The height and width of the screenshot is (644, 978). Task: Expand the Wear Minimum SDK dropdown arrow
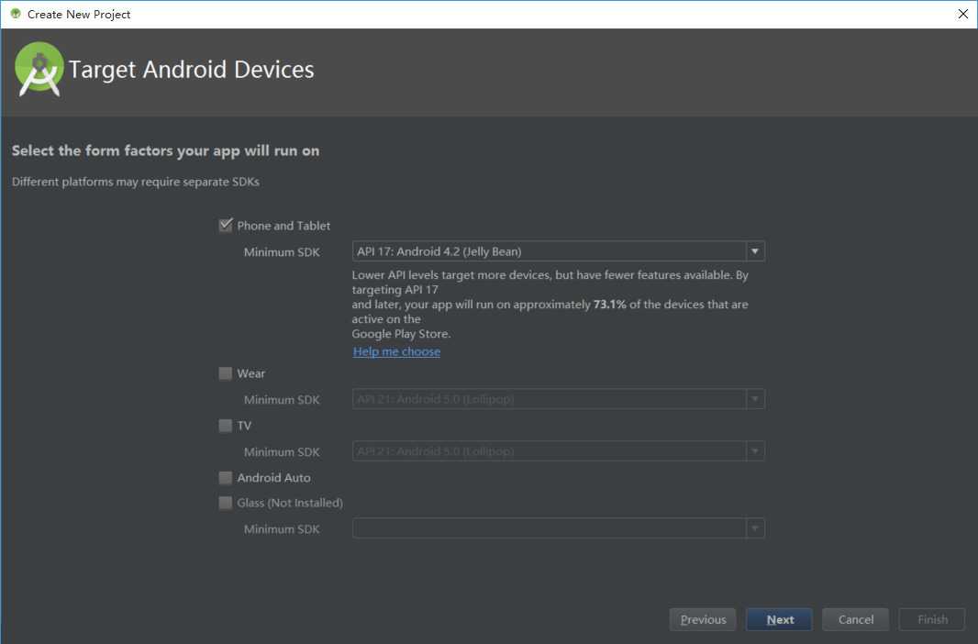point(755,399)
